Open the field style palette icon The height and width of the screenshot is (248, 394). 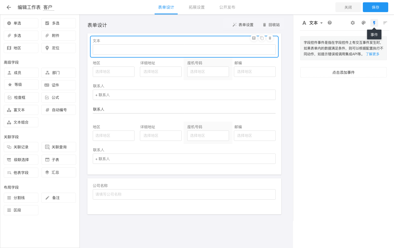pos(363,23)
